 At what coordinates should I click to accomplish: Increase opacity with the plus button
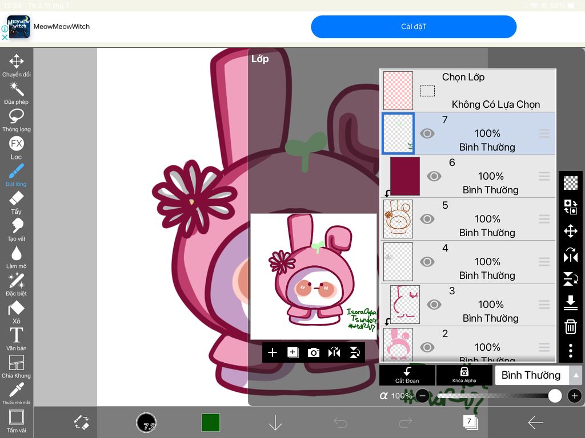click(575, 396)
